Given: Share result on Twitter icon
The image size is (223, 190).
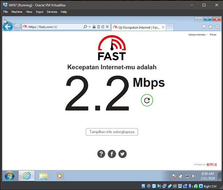Looking at the screenshot, I should [122, 154].
